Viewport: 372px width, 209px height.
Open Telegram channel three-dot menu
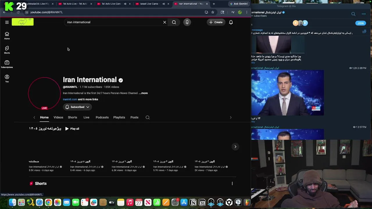pyautogui.click(x=364, y=14)
